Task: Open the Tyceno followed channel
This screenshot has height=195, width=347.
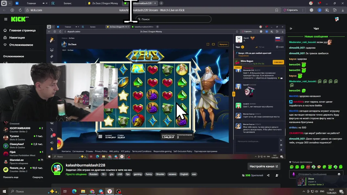Action: pyautogui.click(x=23, y=138)
